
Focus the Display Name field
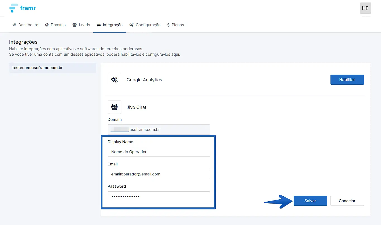[x=159, y=152]
